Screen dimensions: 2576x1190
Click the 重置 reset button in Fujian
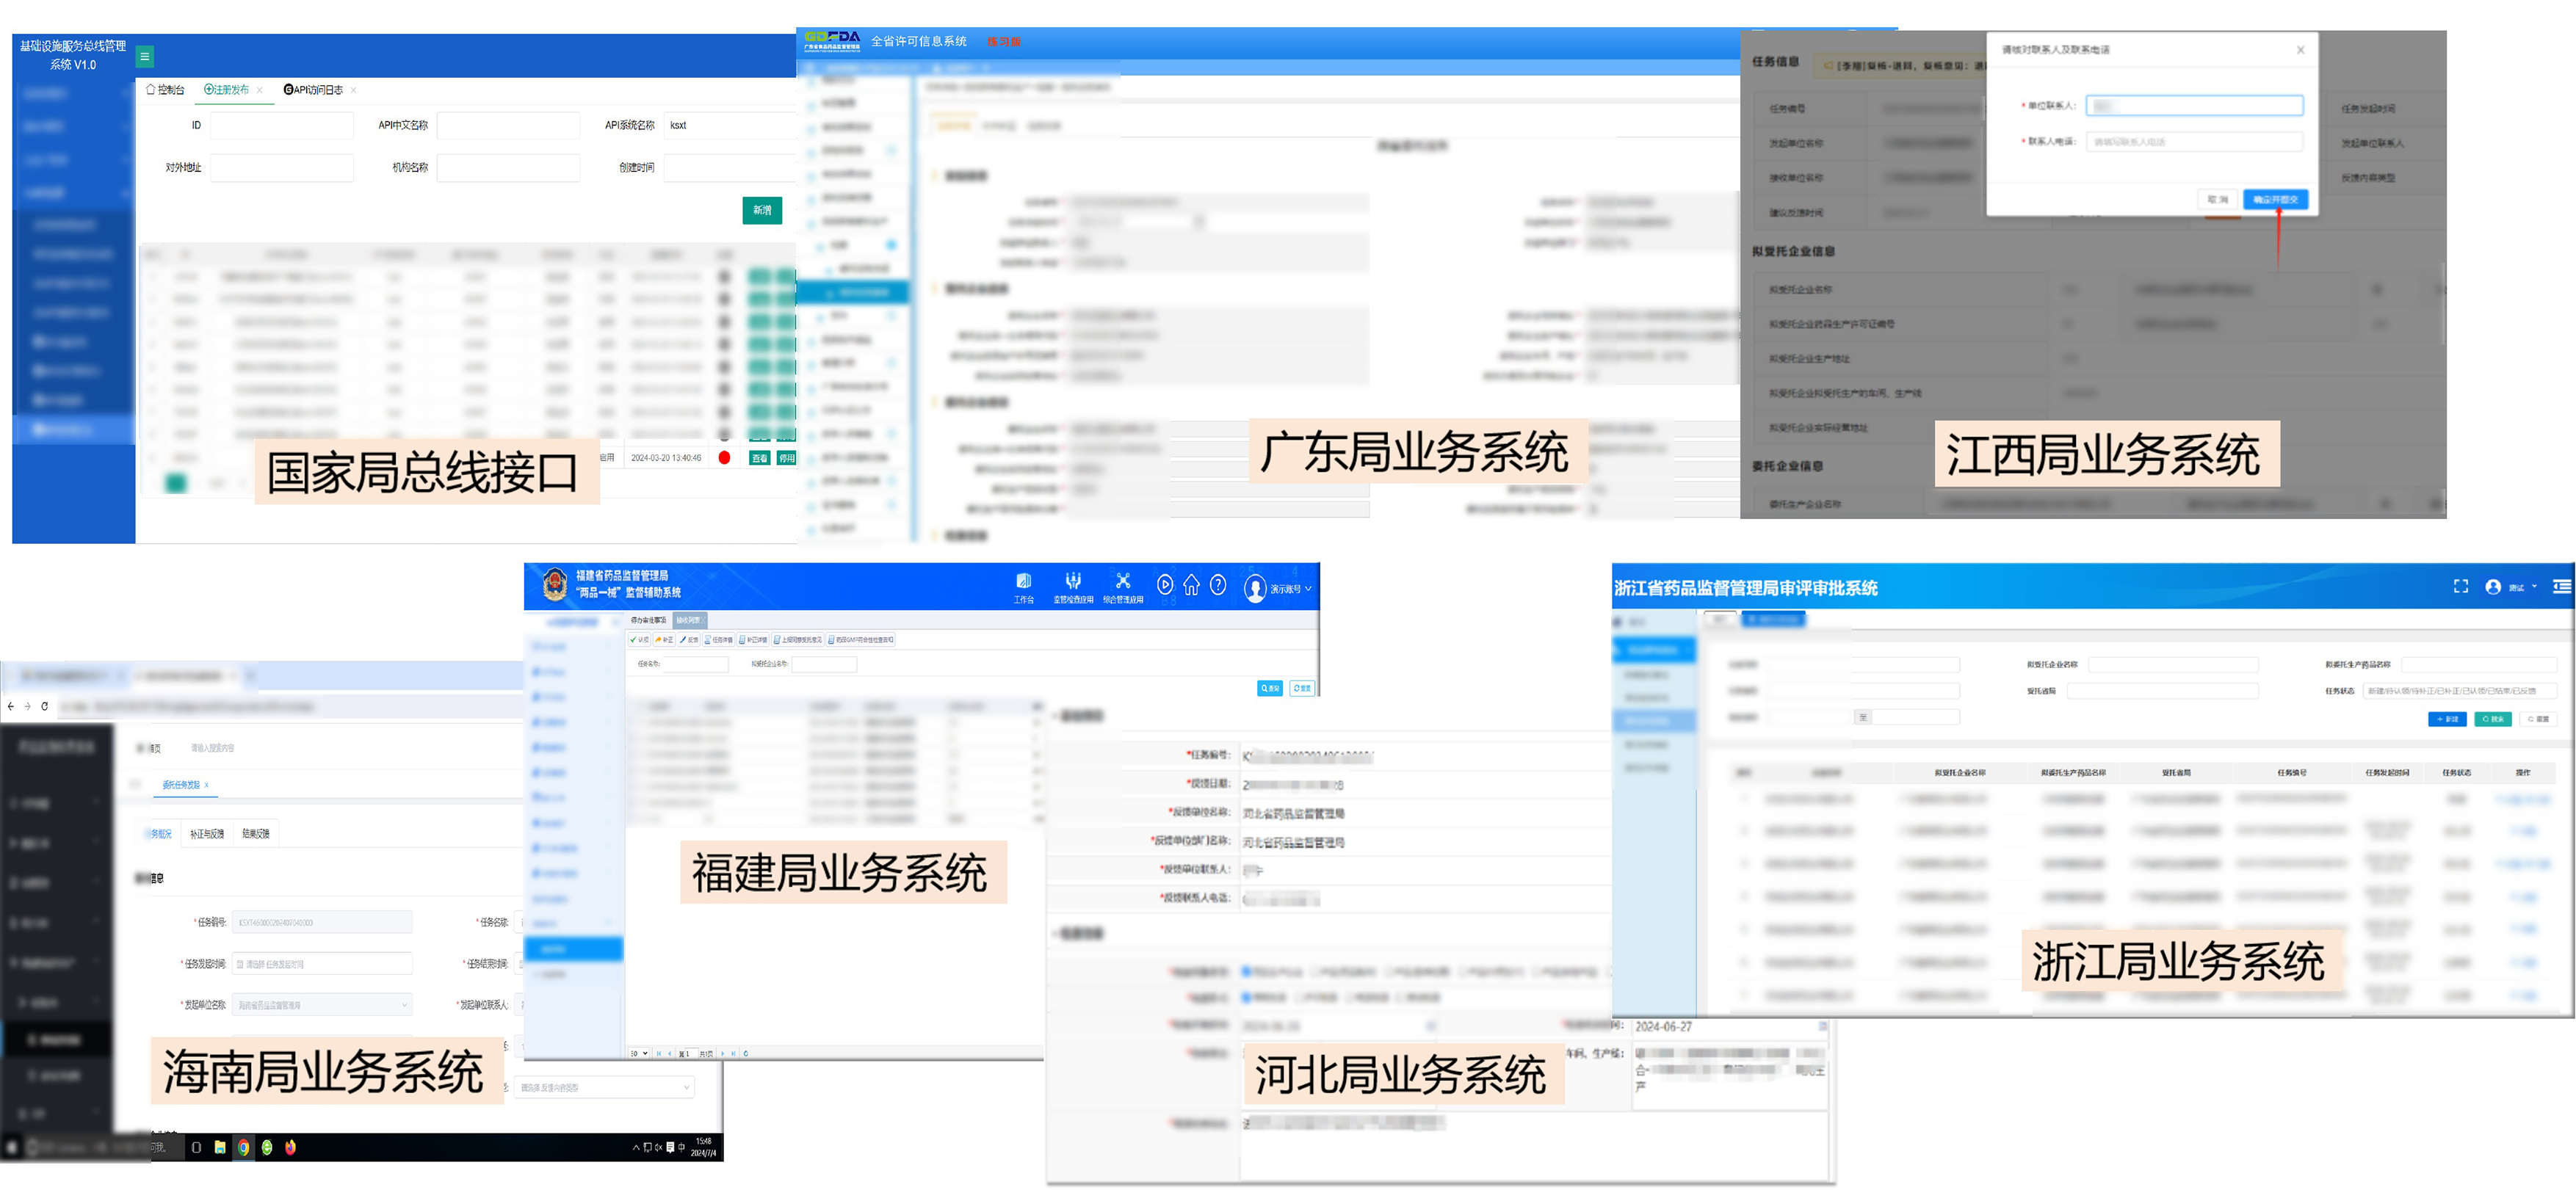tap(1302, 688)
